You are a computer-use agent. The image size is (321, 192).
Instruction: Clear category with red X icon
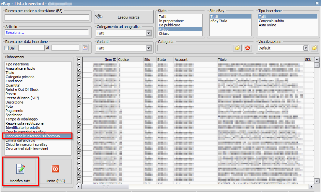pyautogui.click(x=248, y=48)
